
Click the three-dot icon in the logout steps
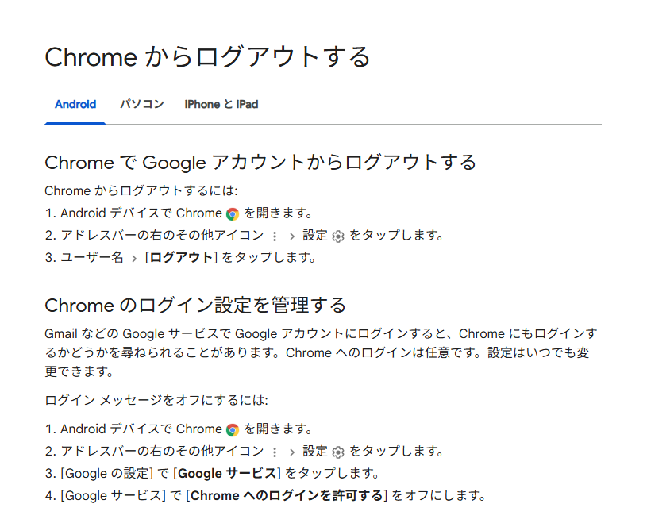275,236
